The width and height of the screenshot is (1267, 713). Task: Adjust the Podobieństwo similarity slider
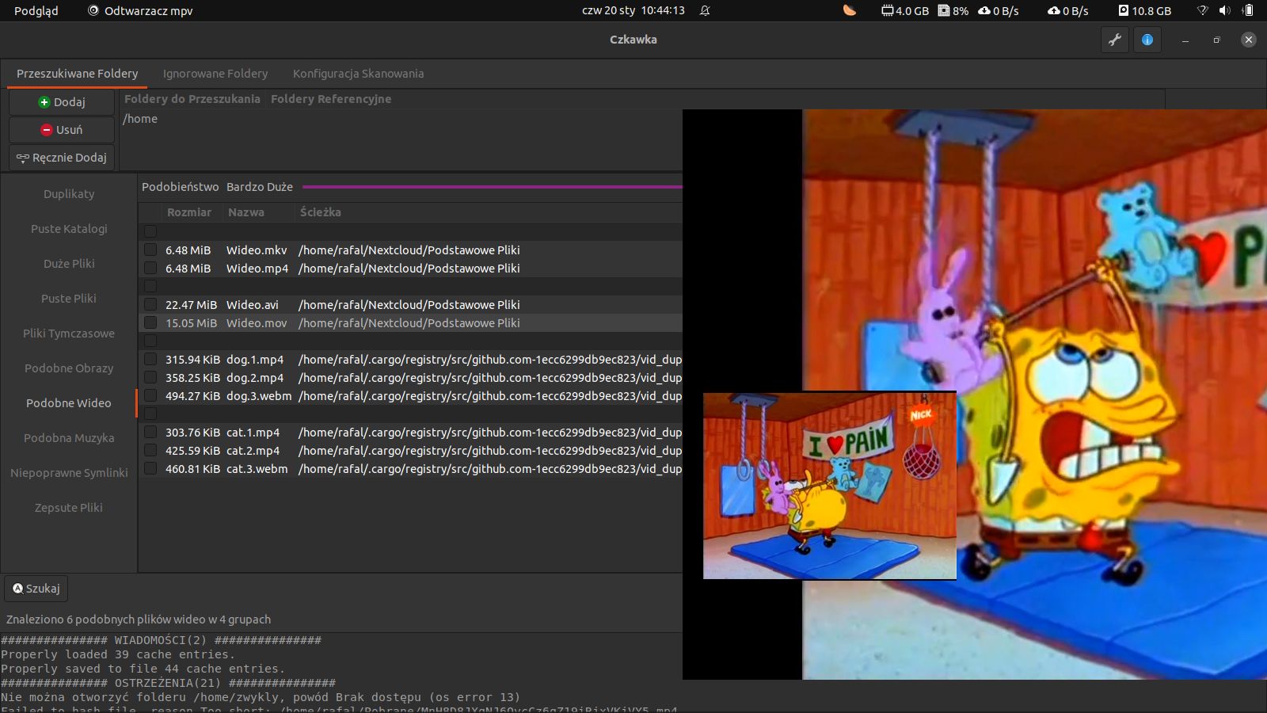(492, 187)
